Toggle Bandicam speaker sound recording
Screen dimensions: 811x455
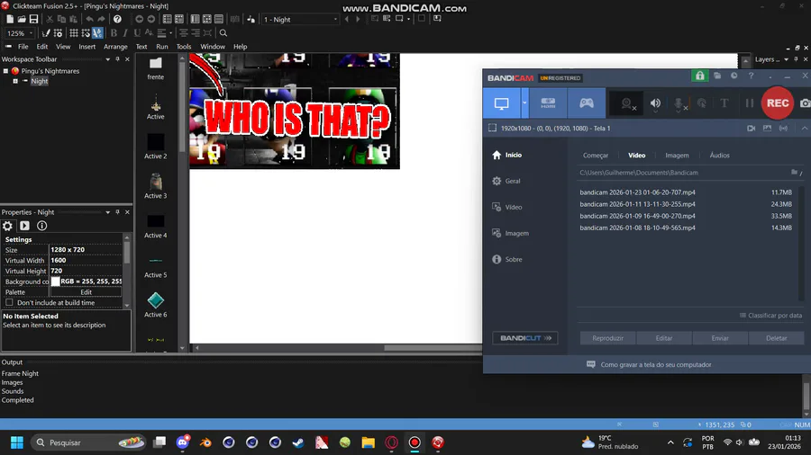point(655,103)
